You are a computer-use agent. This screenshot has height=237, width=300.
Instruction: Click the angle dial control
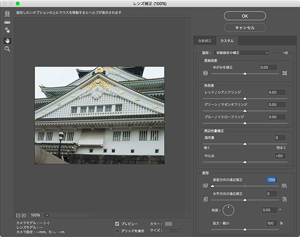tap(228, 210)
